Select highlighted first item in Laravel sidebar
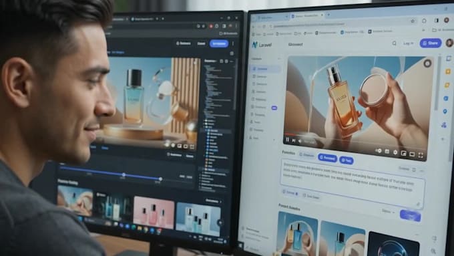 click(265, 69)
